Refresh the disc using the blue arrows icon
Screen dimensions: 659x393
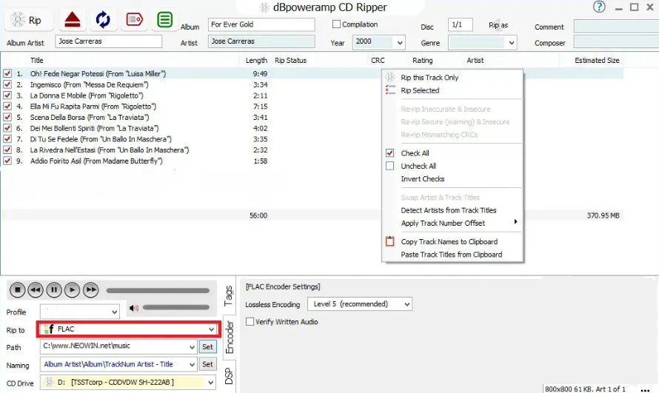(103, 19)
